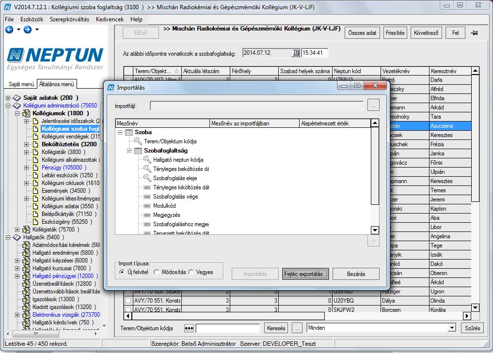493x353 pixels.
Task: Click key icon beside Hallgató neptun kódja
Action: 147,160
